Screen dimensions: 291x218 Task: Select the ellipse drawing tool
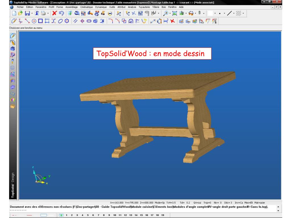60,21
